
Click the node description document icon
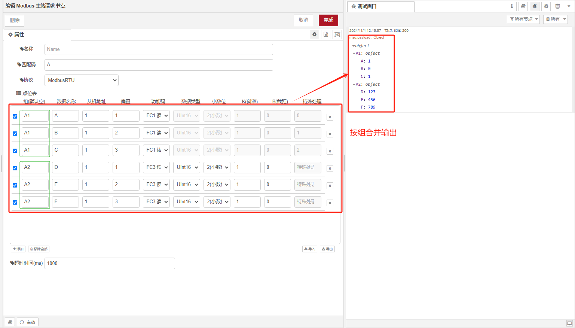pos(326,34)
